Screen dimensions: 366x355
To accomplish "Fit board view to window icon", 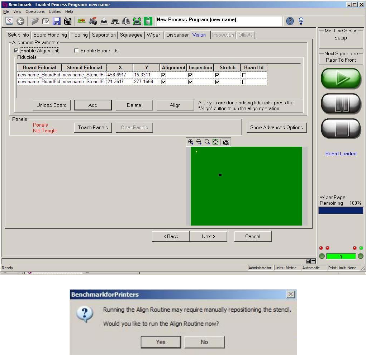I will (215, 142).
